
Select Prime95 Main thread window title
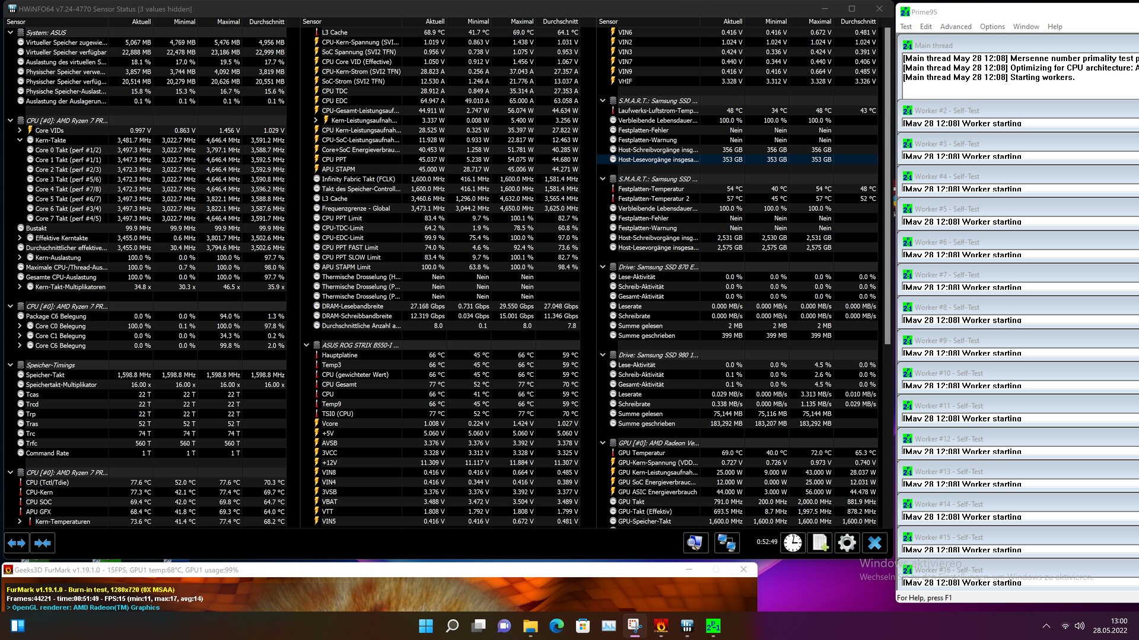933,46
